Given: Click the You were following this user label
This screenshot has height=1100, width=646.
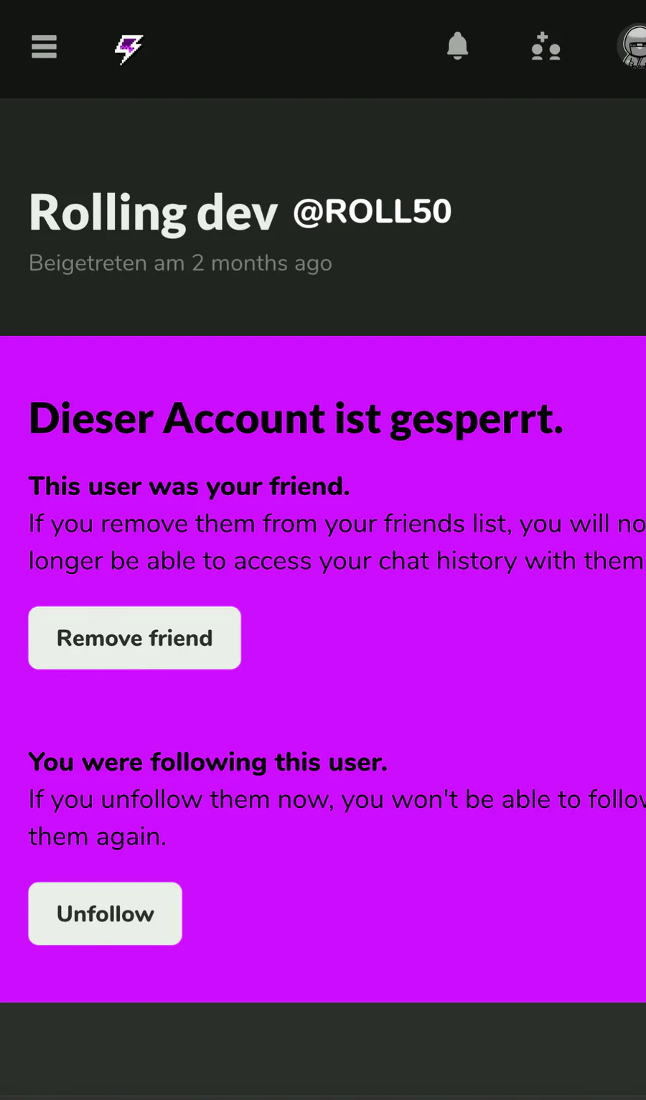Looking at the screenshot, I should click(x=208, y=762).
